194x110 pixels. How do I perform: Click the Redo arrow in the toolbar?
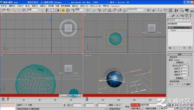tap(8, 10)
